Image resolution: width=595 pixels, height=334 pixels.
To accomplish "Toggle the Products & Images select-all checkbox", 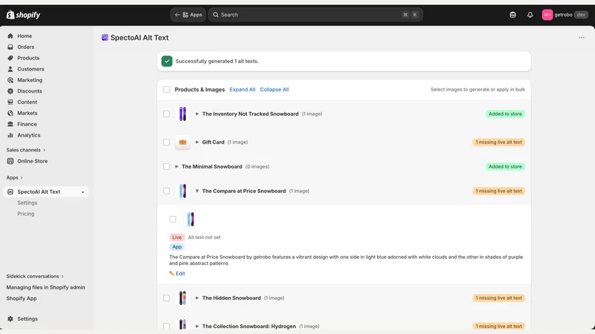I will (166, 89).
